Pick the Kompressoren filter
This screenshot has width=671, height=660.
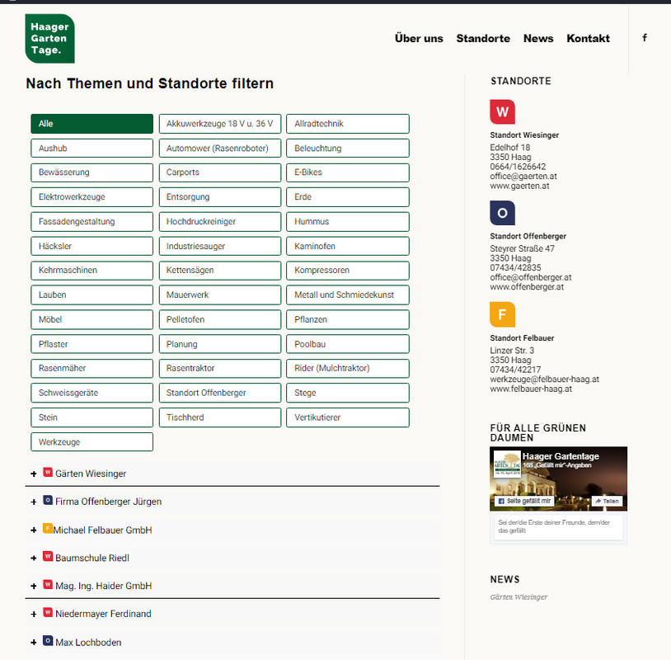pyautogui.click(x=348, y=271)
